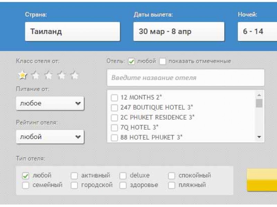Open departure dates field 30 мар - 8 апр
277x207 pixels.
pos(179,31)
